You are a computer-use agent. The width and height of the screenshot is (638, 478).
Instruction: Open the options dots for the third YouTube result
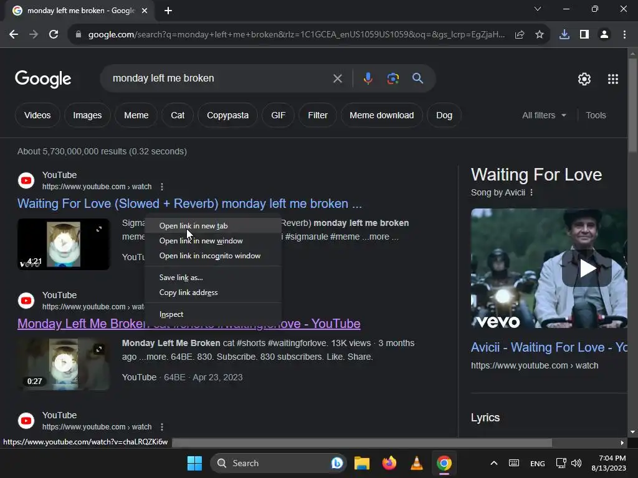(162, 427)
